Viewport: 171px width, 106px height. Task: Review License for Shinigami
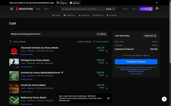point(26,67)
